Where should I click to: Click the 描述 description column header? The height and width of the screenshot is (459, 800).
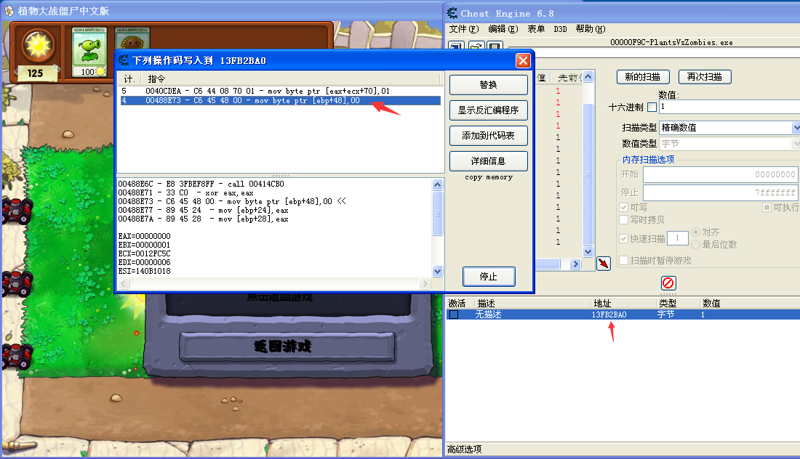pos(486,303)
